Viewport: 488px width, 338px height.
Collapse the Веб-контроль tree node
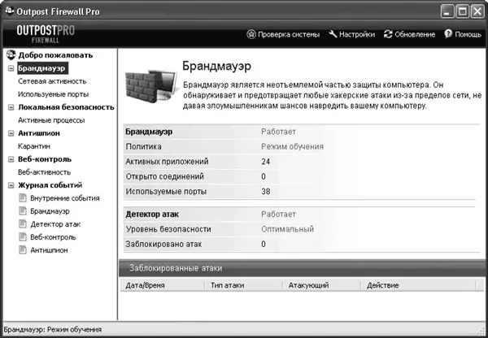tap(11, 159)
